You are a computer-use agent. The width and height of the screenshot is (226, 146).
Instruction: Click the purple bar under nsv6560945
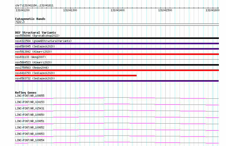click(x=117, y=49)
